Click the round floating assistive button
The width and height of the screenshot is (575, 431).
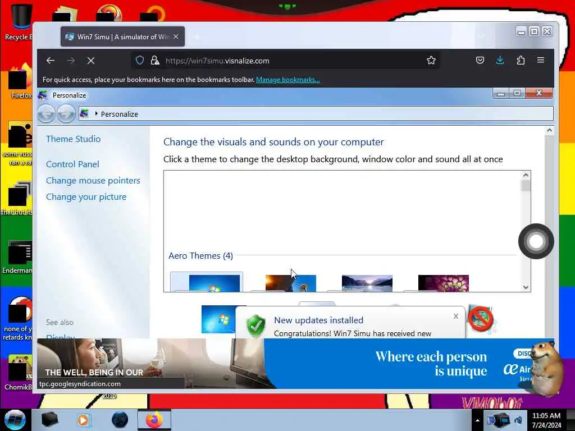pyautogui.click(x=536, y=241)
